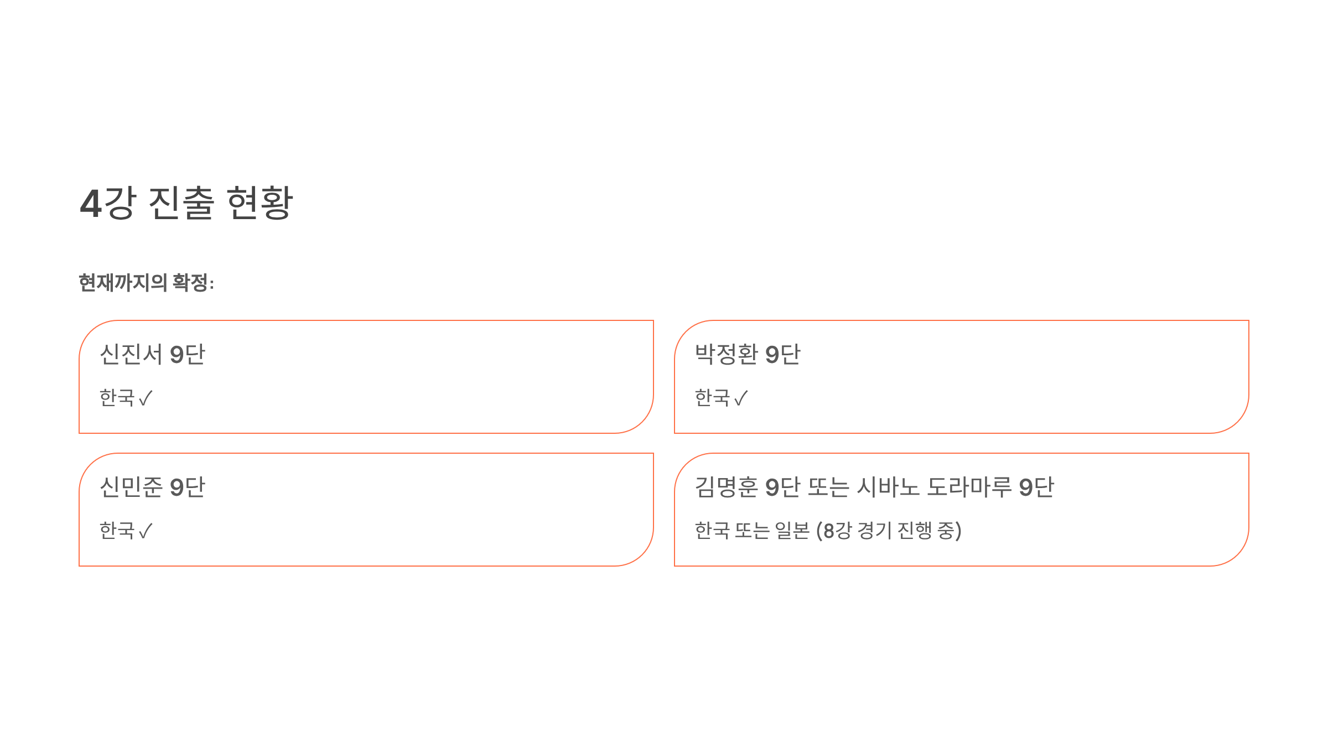Click the 또는 word between player names
This screenshot has height=747, width=1328.
click(x=828, y=487)
